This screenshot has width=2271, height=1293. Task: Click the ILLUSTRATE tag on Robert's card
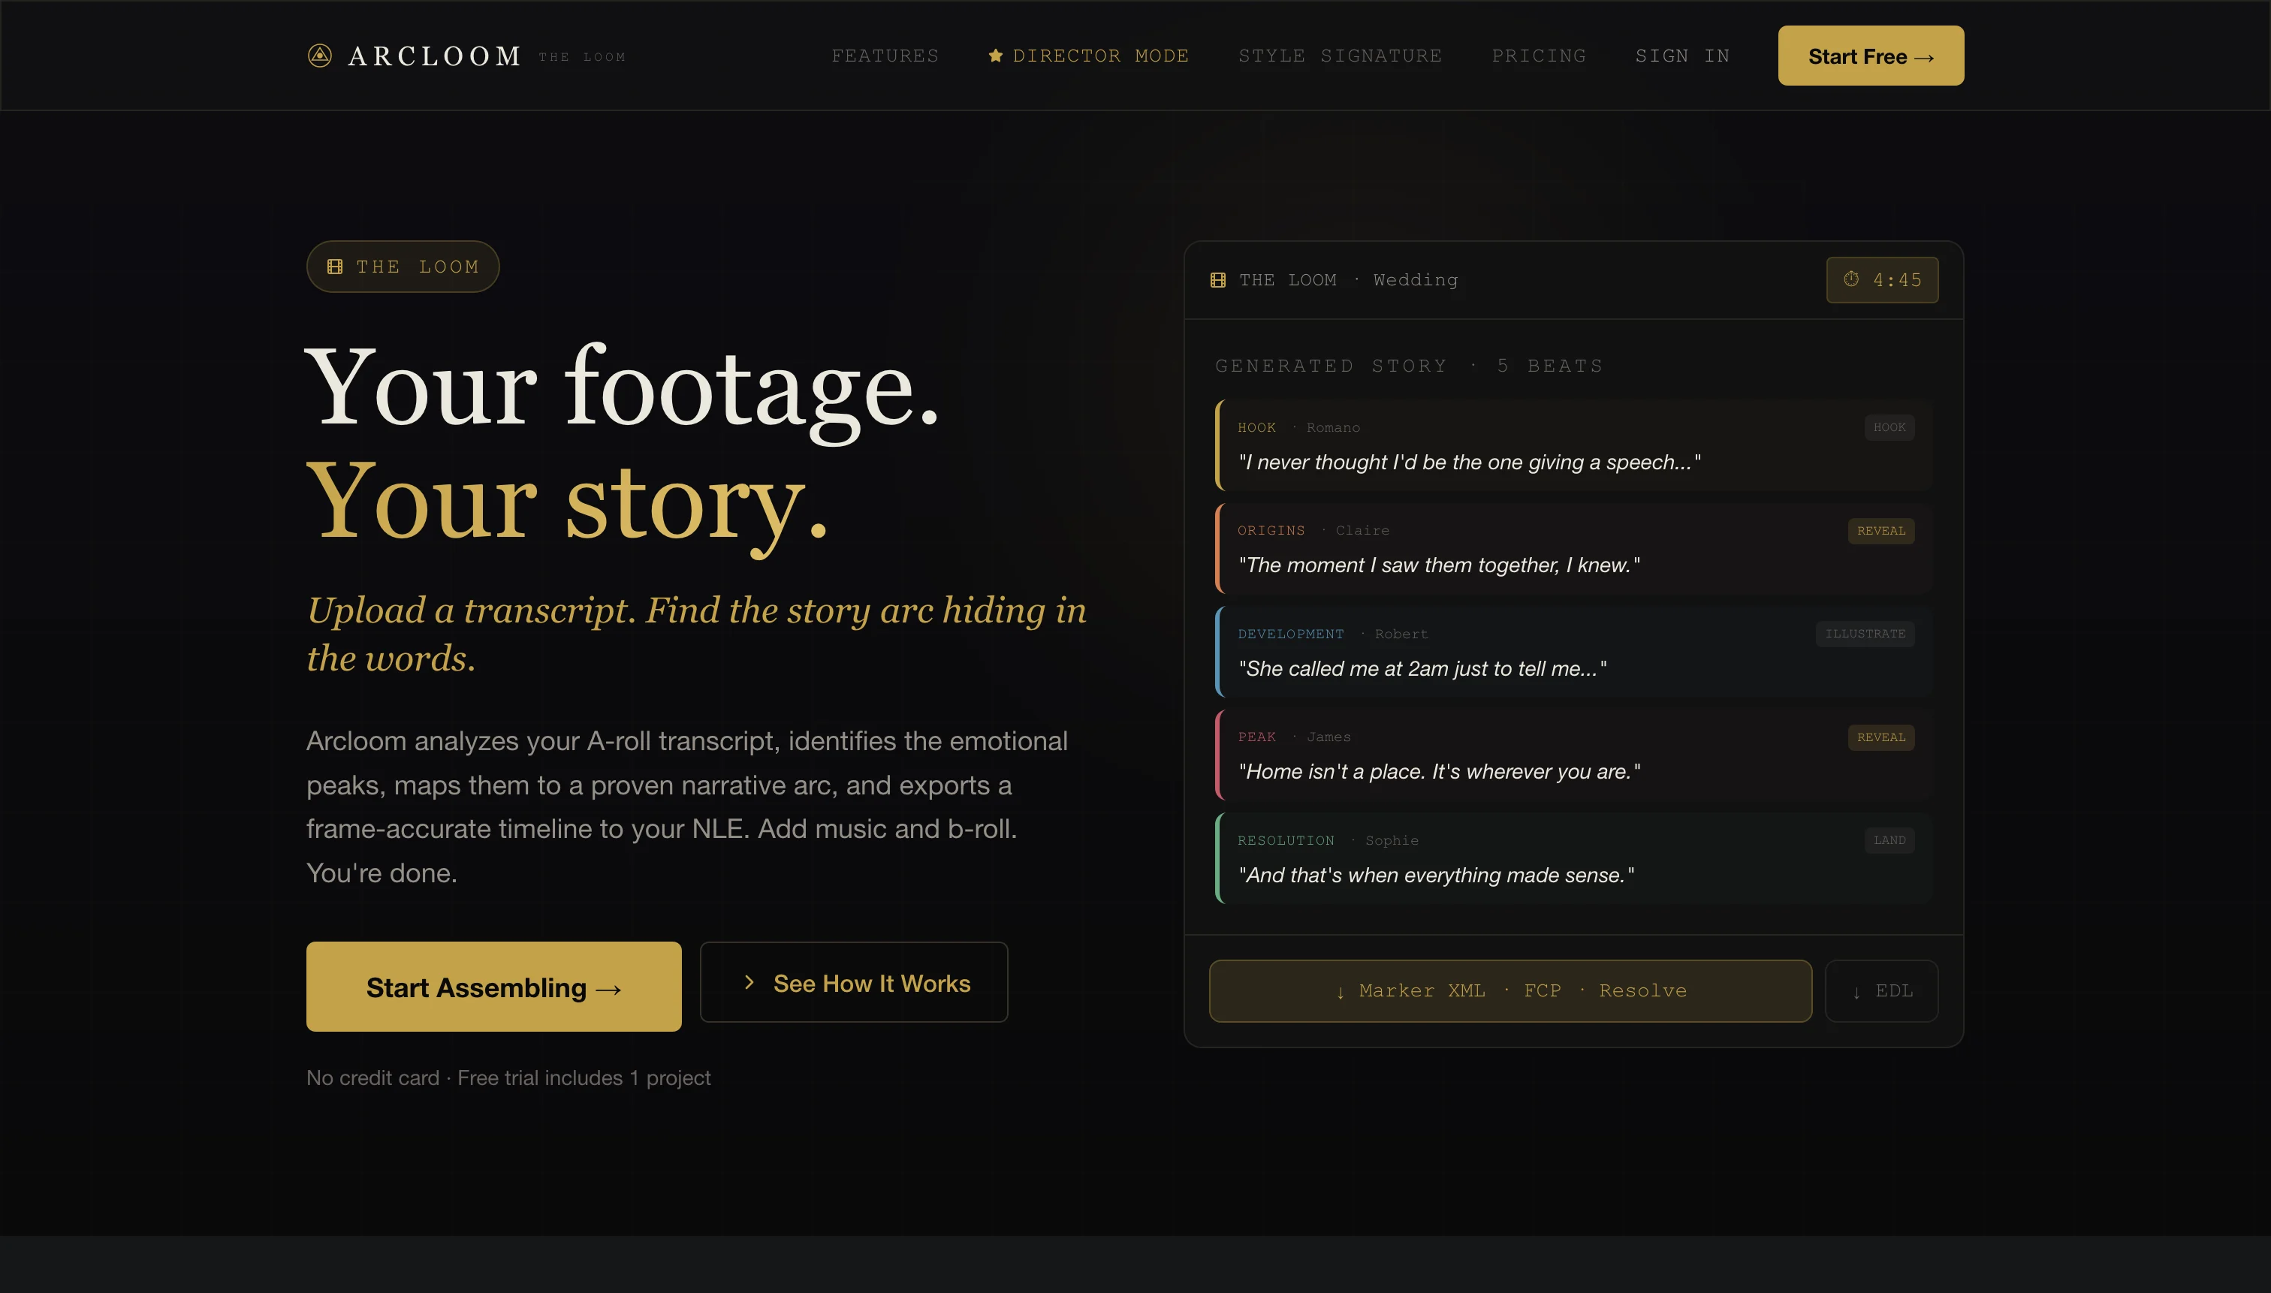pyautogui.click(x=1865, y=634)
